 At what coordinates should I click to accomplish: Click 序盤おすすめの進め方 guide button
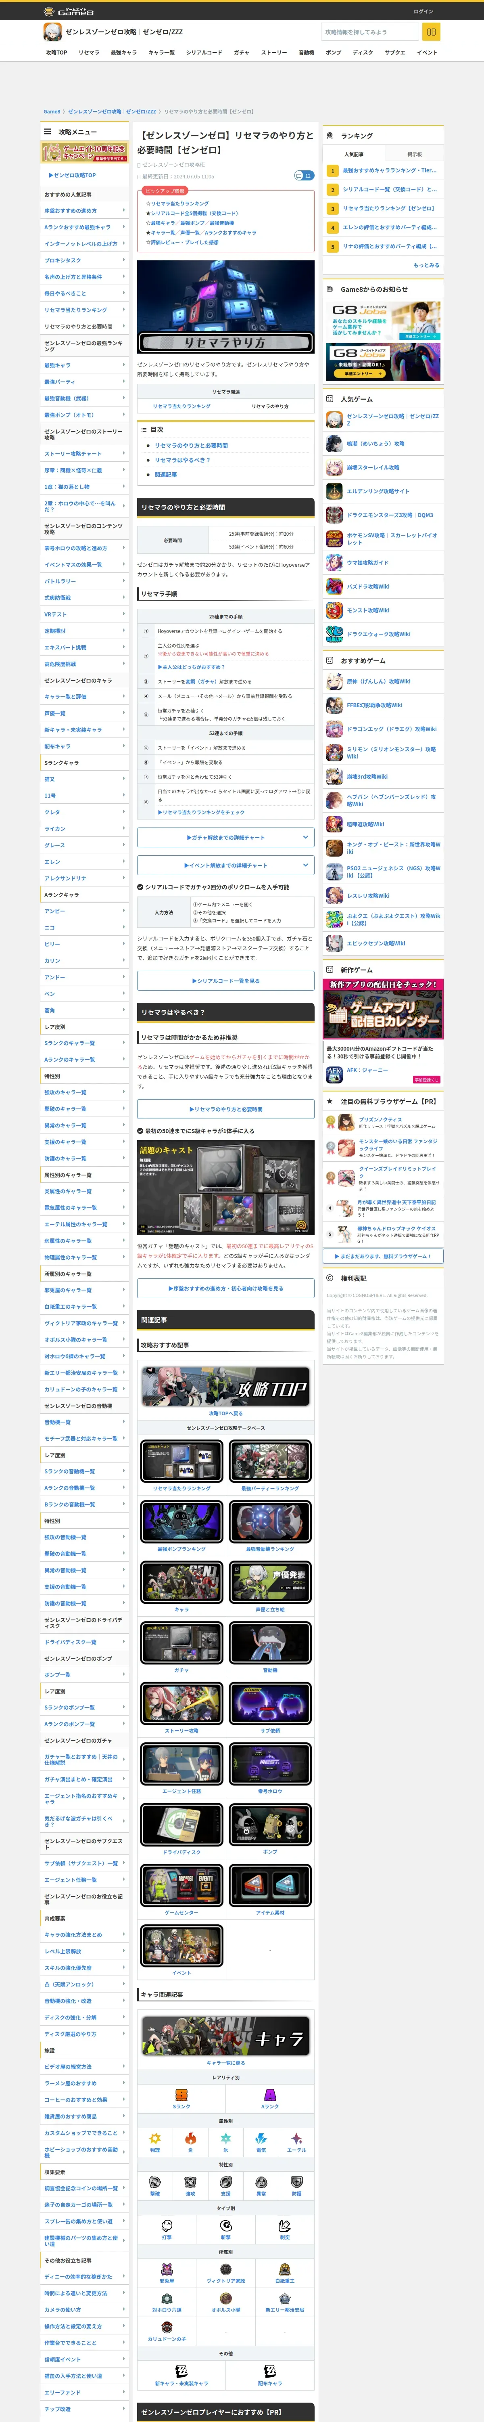click(225, 1289)
